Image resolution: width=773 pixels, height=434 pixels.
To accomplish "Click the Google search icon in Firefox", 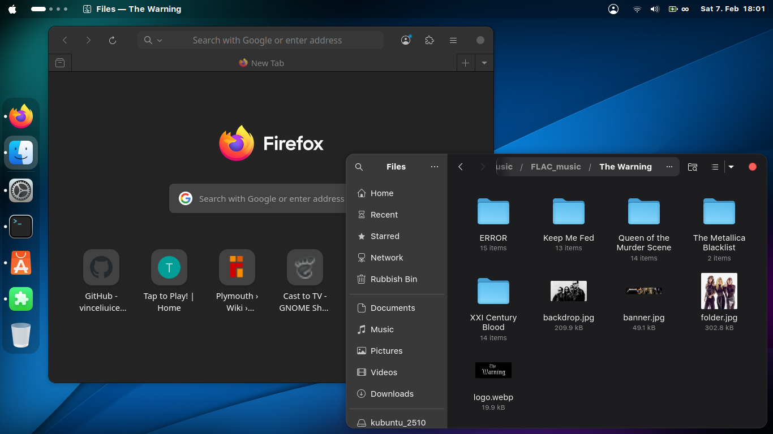I will [x=186, y=198].
